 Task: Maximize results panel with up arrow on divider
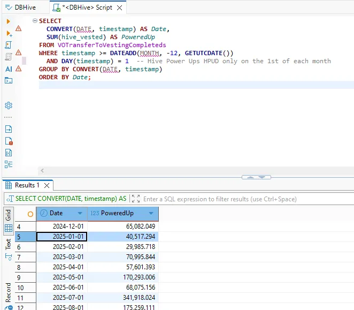pyautogui.click(x=251, y=177)
